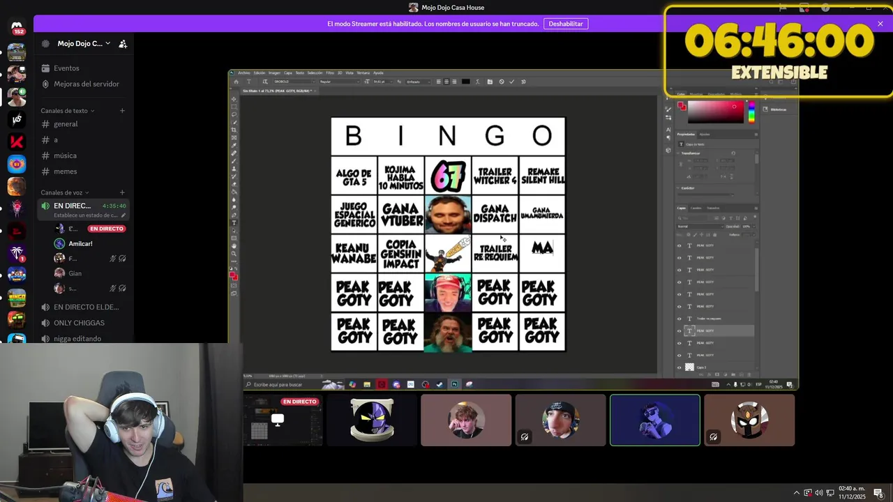893x502 pixels.
Task: Collapse Canales de texto category
Action: (68, 110)
